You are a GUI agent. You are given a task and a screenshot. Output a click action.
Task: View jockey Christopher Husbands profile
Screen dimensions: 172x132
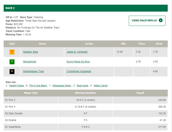point(79,71)
